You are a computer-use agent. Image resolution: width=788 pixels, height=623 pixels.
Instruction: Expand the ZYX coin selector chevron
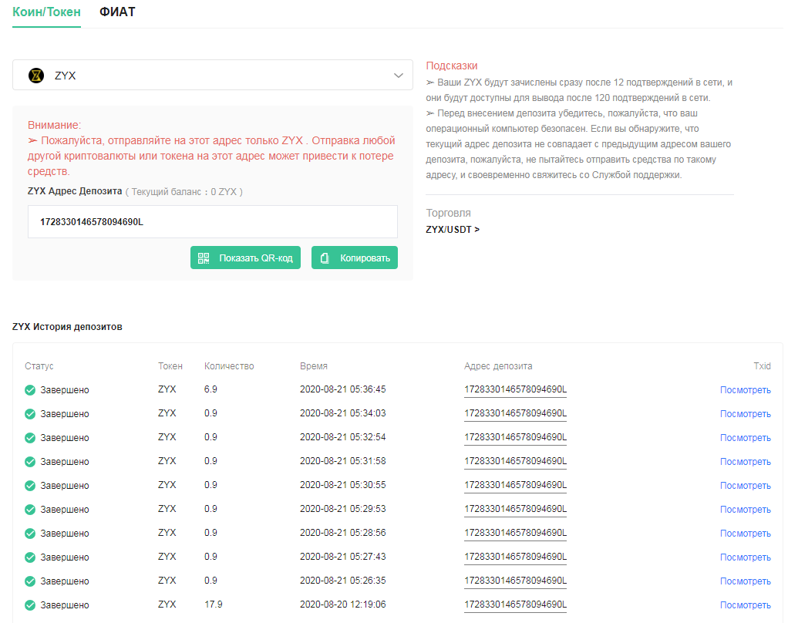pos(399,76)
